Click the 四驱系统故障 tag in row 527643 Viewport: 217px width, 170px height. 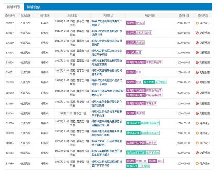pos(154,95)
